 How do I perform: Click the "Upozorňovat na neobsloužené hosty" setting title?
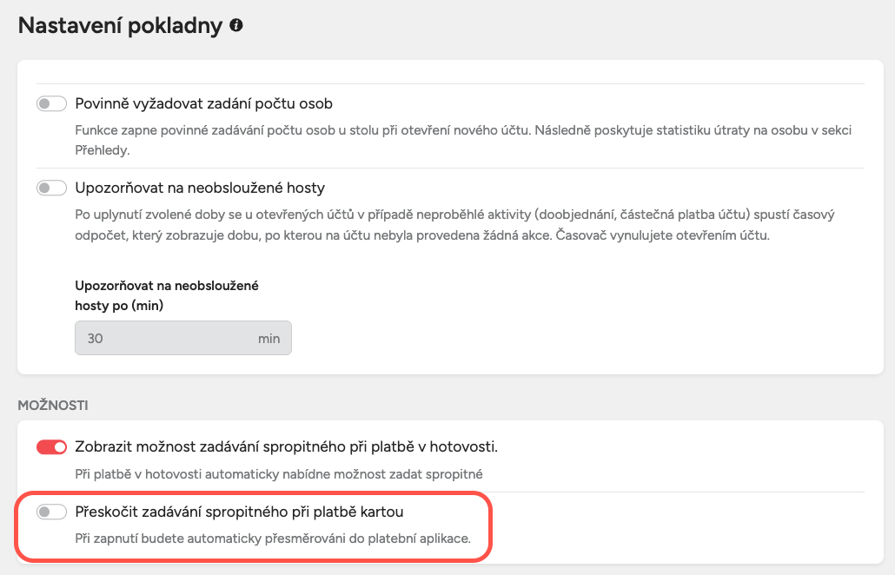tap(200, 188)
